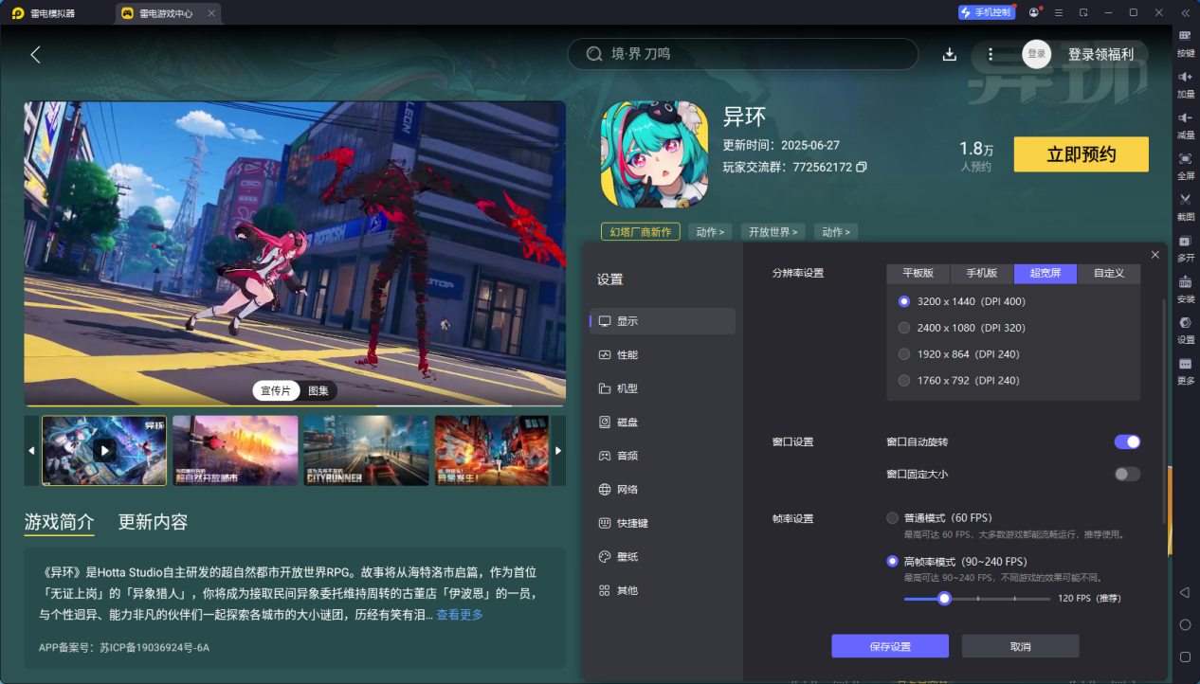The image size is (1200, 684).
Task: Open 其他 settings category
Action: pos(663,590)
